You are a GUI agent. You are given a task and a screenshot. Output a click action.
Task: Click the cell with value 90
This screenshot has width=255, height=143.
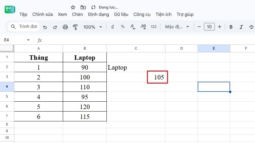(85, 67)
